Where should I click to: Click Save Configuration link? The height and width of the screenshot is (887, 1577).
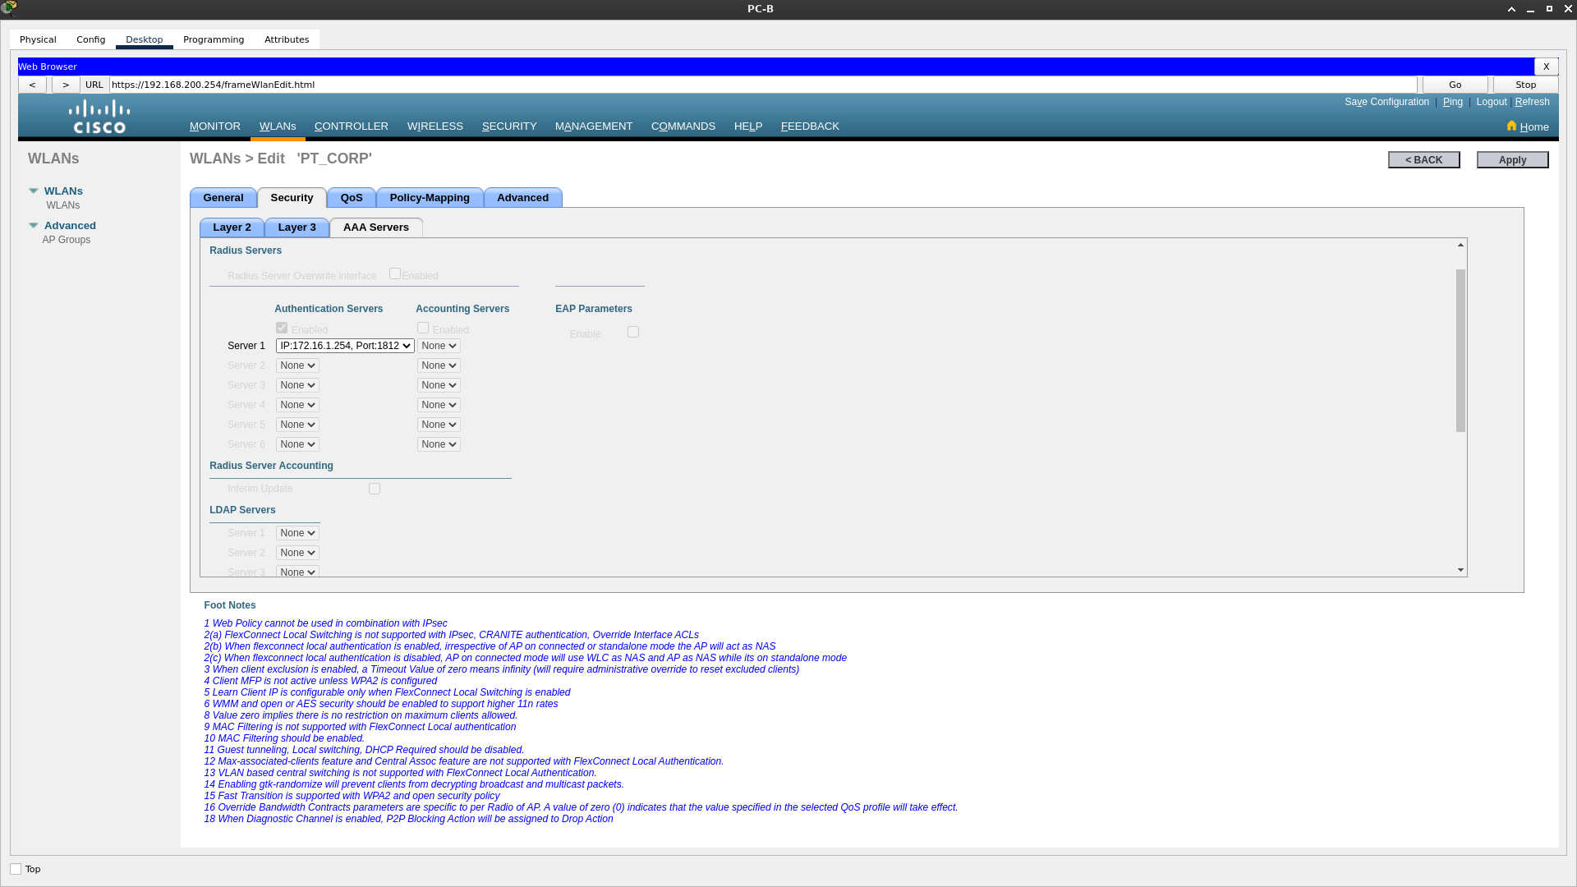(1386, 102)
